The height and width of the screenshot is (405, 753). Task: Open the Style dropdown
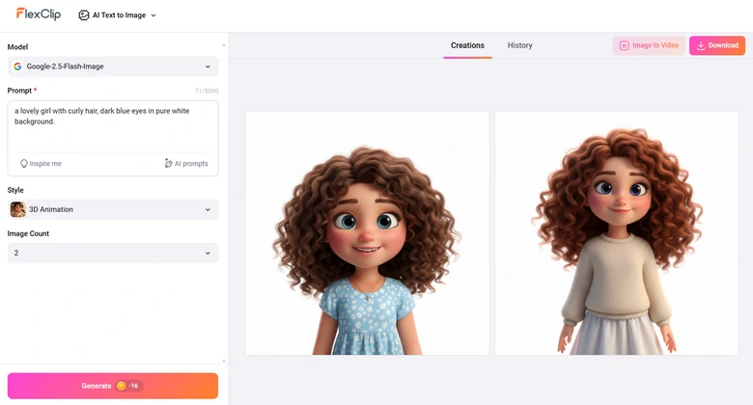[113, 209]
